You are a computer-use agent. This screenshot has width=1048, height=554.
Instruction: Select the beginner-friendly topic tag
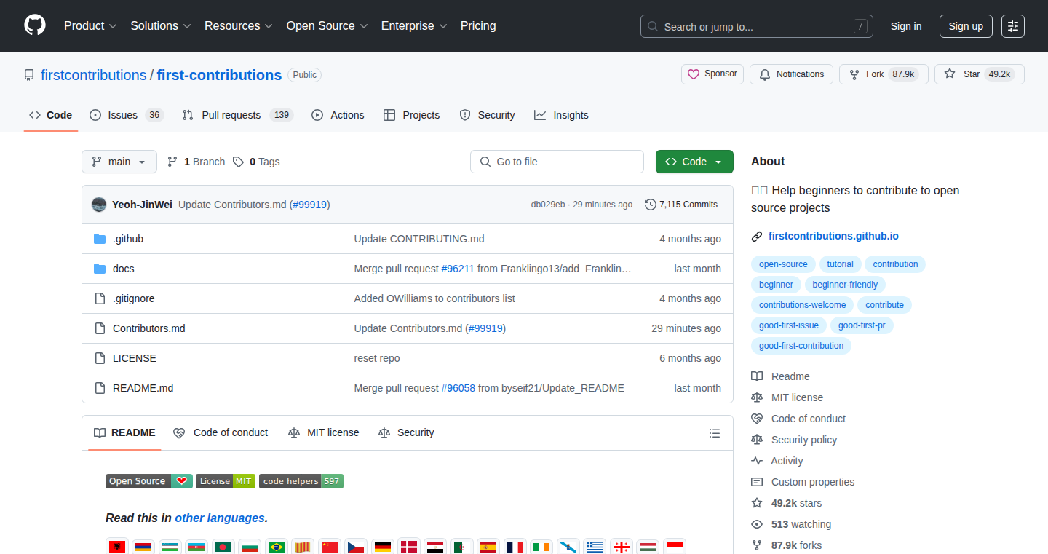tap(845, 285)
